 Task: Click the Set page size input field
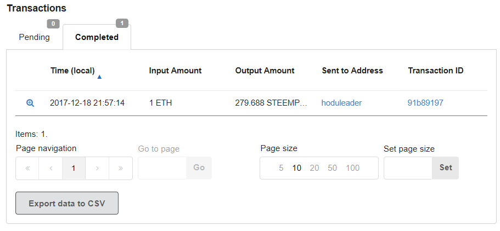pyautogui.click(x=408, y=168)
